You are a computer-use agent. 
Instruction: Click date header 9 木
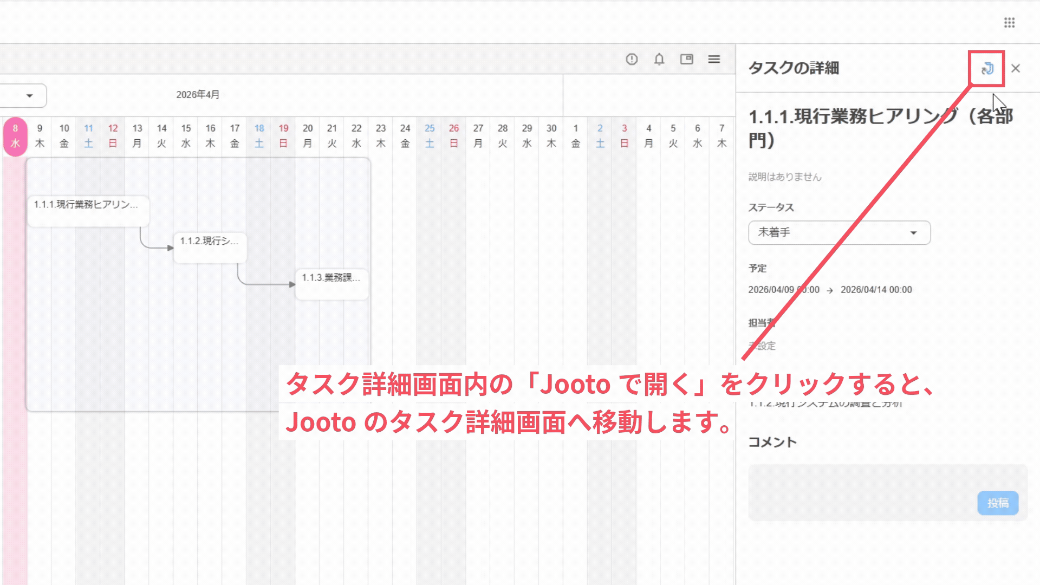40,136
